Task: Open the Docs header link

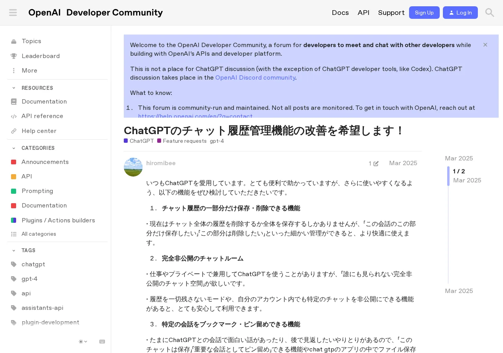Action: 340,13
